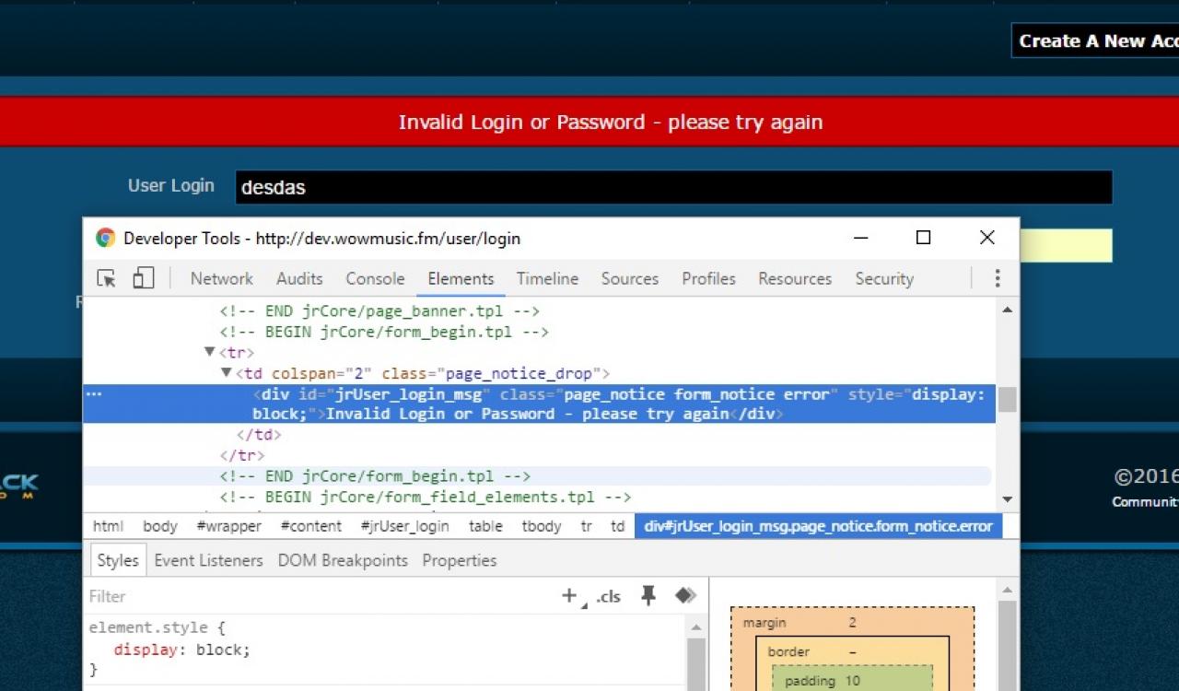The image size is (1179, 691).
Task: Select the Event Listeners pane tab
Action: click(208, 560)
